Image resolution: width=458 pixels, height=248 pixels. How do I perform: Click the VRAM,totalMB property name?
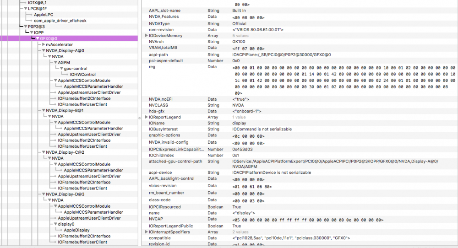163,48
